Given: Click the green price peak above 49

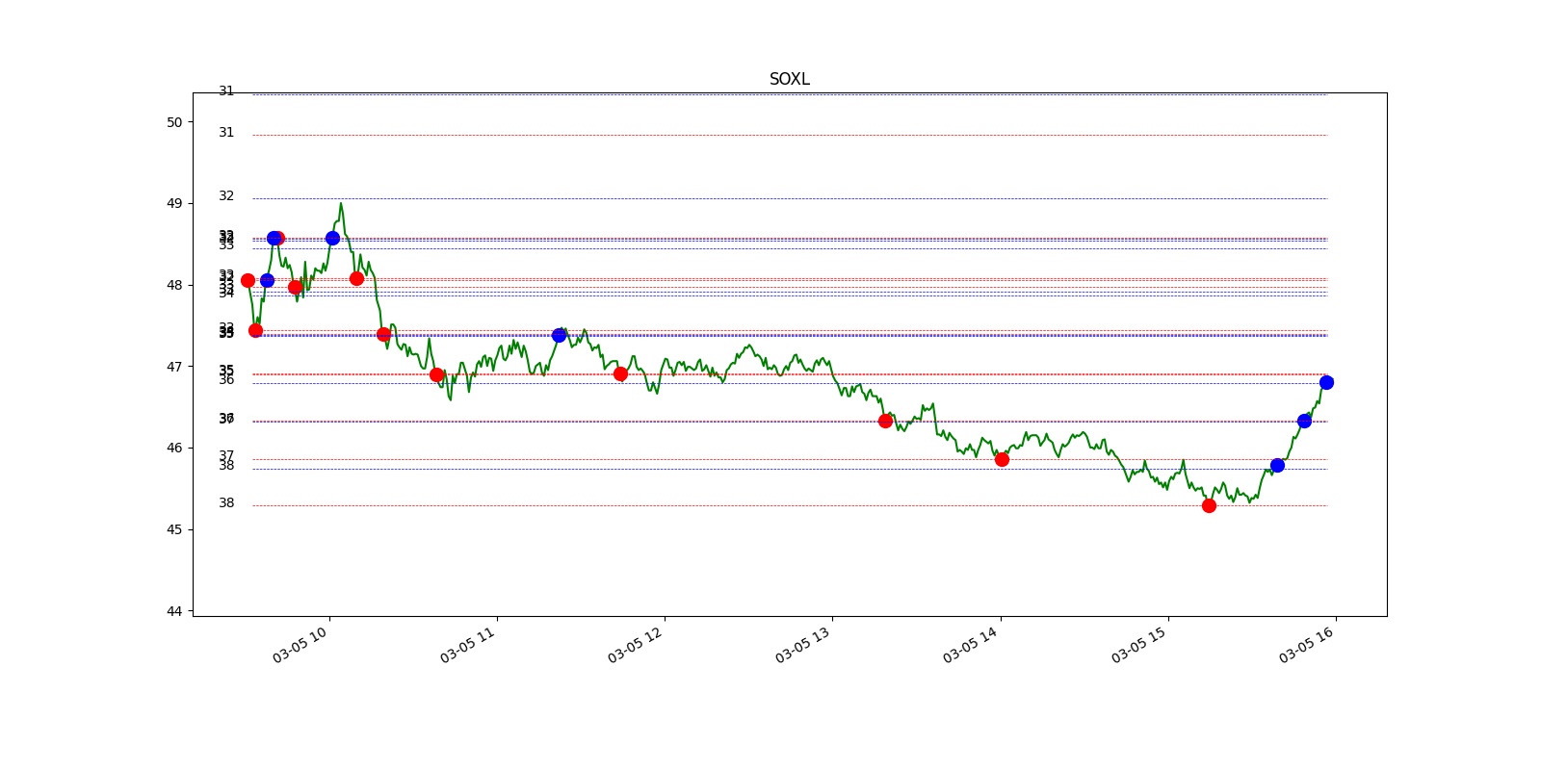Looking at the screenshot, I should [341, 204].
